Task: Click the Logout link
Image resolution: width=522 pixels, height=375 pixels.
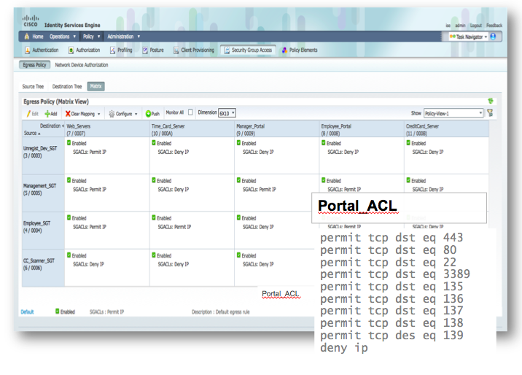Action: (477, 26)
